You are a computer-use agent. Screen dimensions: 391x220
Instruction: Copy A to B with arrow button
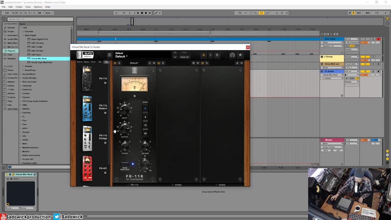click(210, 55)
